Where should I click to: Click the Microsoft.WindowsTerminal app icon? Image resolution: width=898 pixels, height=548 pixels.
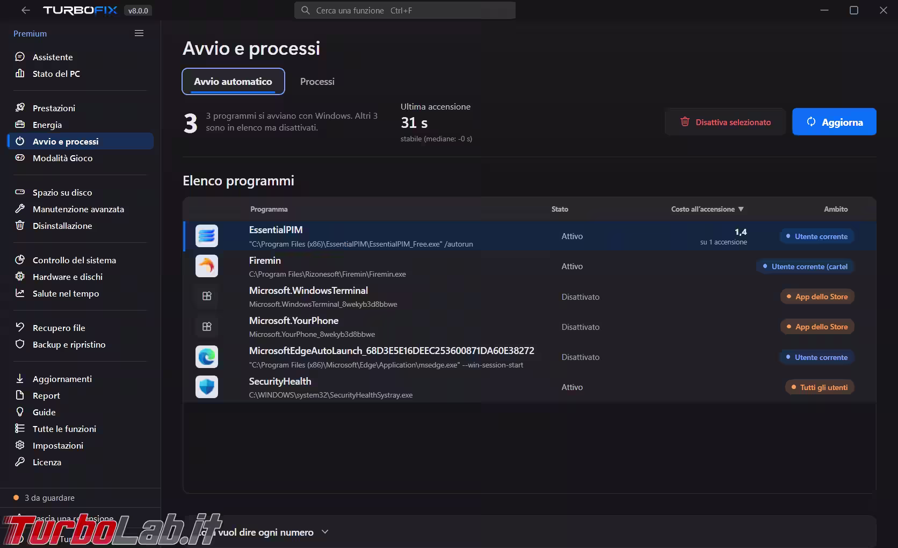pos(207,296)
